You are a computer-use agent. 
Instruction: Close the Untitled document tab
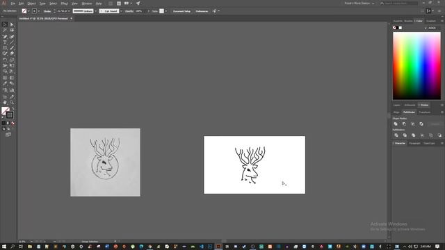(71, 19)
